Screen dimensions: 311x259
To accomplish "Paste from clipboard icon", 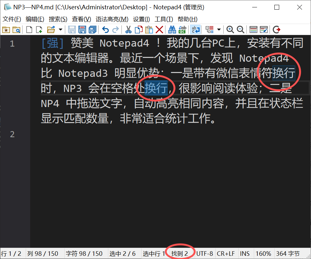I will tap(149, 30).
